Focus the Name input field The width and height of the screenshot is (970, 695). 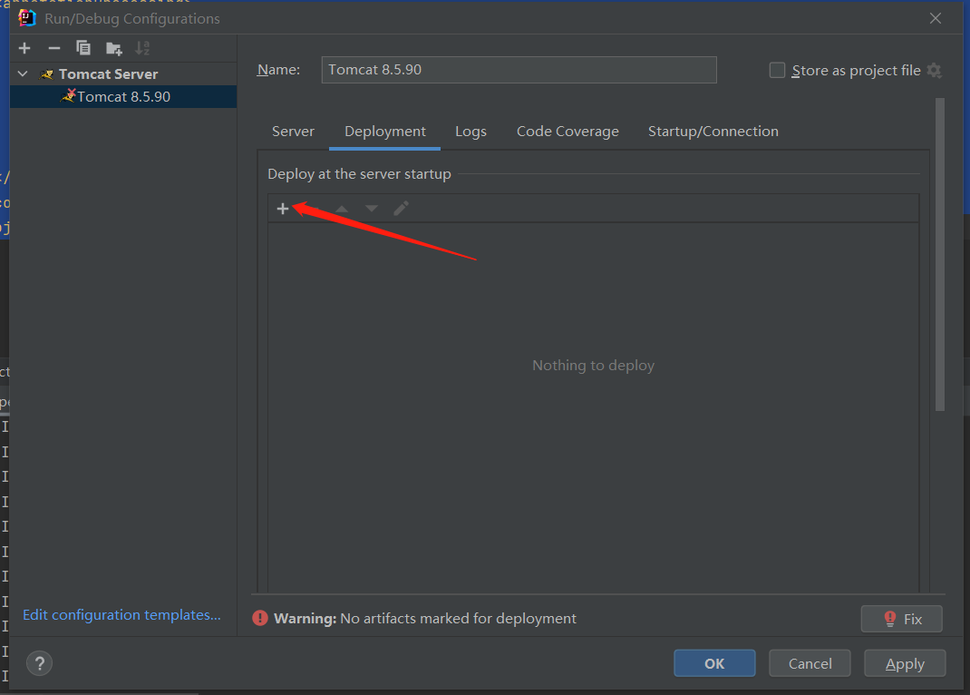point(519,70)
